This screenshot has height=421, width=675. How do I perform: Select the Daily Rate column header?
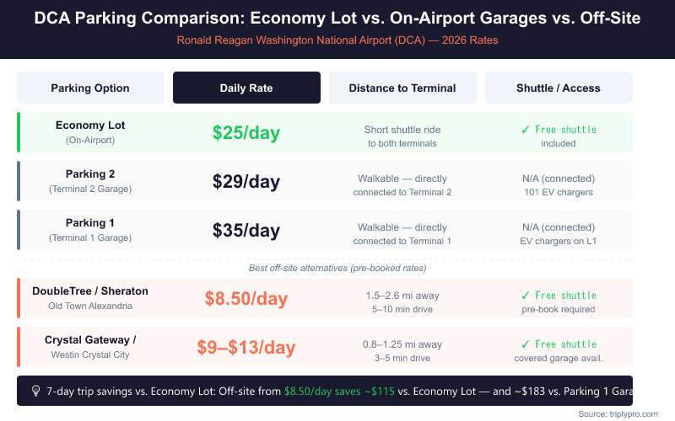pos(246,88)
